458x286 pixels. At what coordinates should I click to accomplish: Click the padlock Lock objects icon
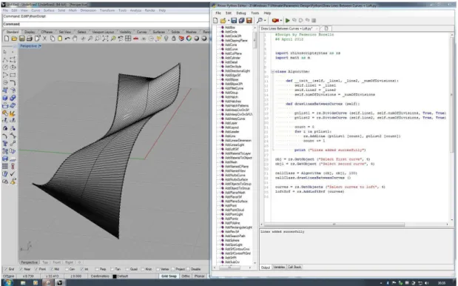(174, 39)
